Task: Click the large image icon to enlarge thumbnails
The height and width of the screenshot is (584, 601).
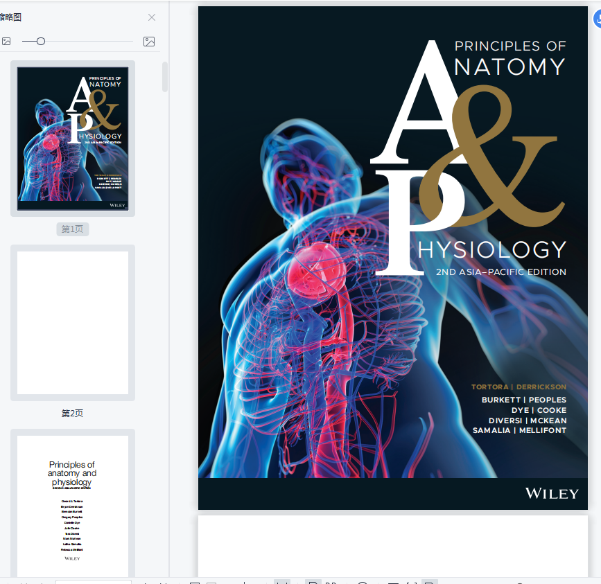Action: tap(149, 42)
